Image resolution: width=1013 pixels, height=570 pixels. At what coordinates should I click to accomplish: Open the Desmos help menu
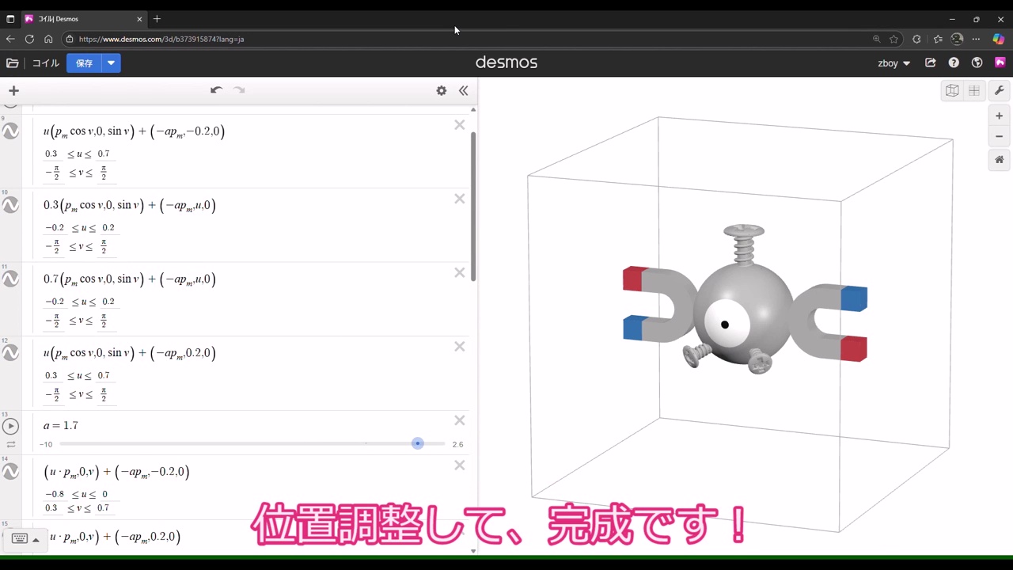pos(954,63)
